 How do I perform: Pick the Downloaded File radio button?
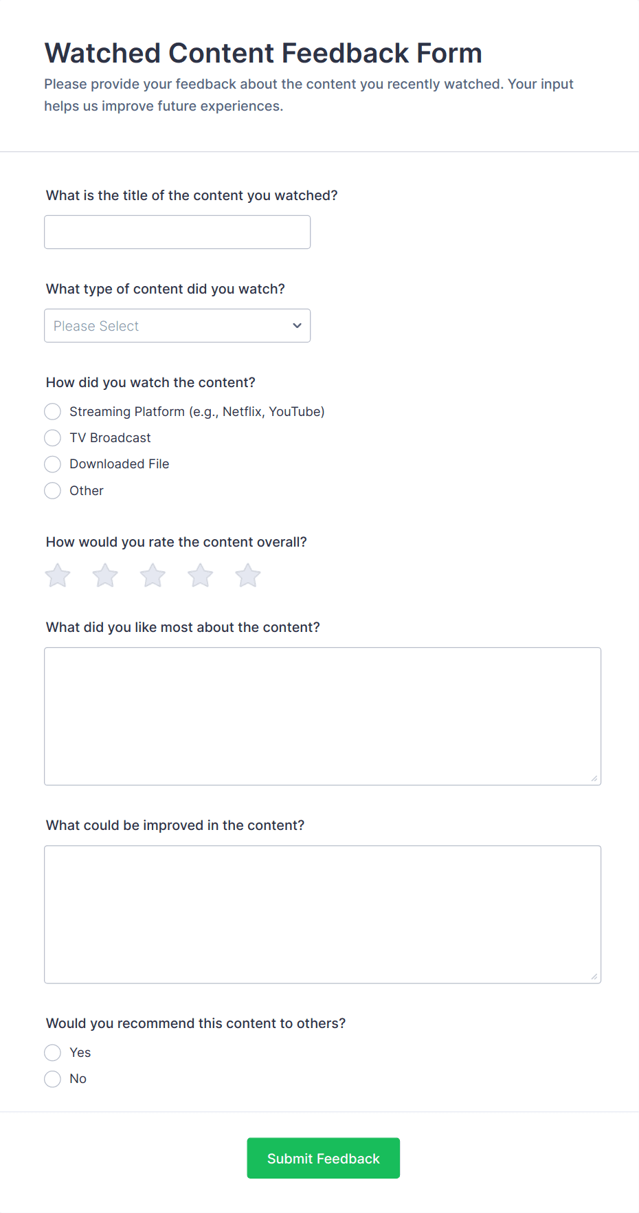[x=53, y=464]
